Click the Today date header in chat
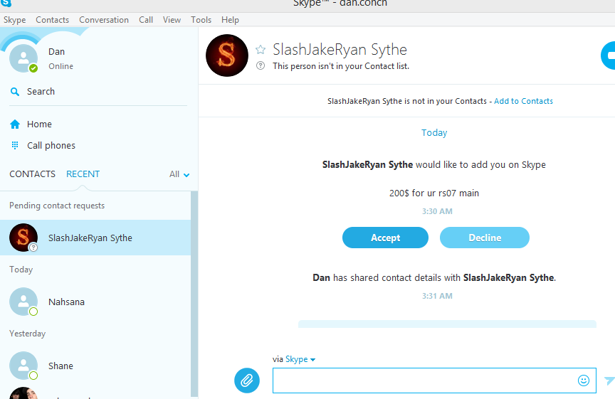Screen dimensions: 615x399 (434, 133)
